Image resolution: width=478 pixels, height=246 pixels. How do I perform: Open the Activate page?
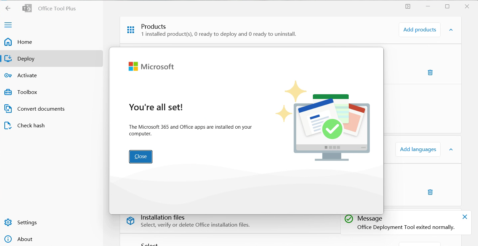click(x=27, y=75)
